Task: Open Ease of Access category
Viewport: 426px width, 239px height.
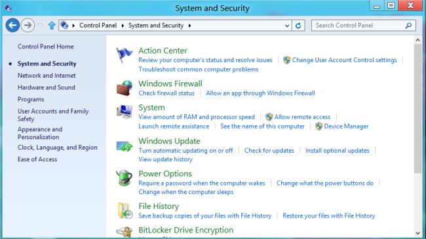Action: 37,159
